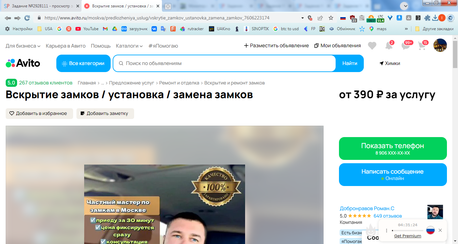Image resolution: width=458 pixels, height=244 pixels.
Task: Open the VK bookmark icon
Action: pos(154,29)
